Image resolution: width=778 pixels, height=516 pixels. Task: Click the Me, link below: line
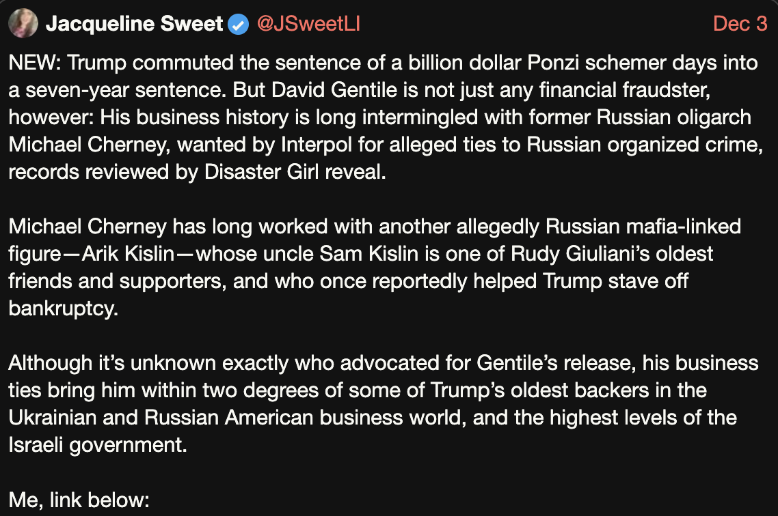[x=79, y=499]
